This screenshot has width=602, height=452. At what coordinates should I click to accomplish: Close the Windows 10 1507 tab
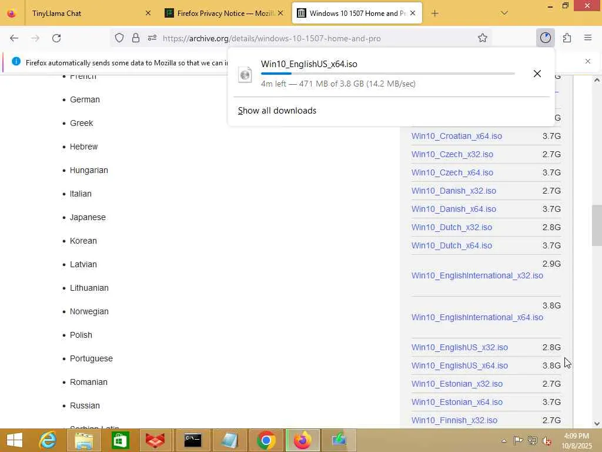pos(413,14)
